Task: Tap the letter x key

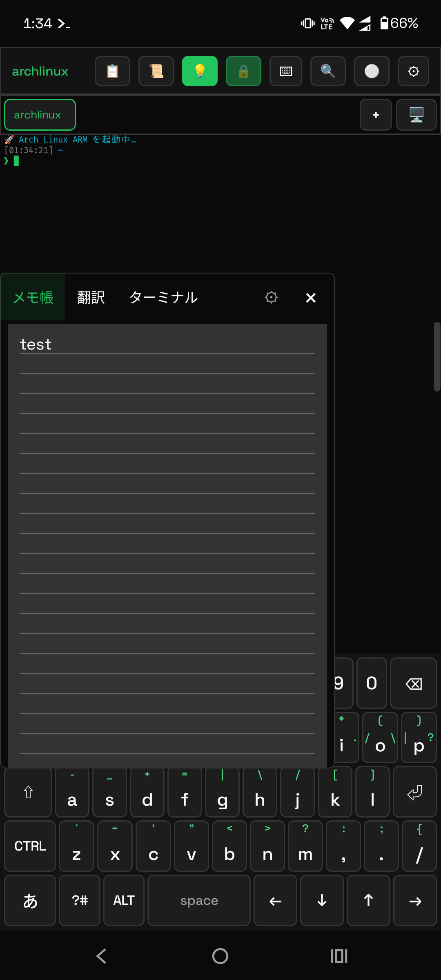Action: (115, 846)
